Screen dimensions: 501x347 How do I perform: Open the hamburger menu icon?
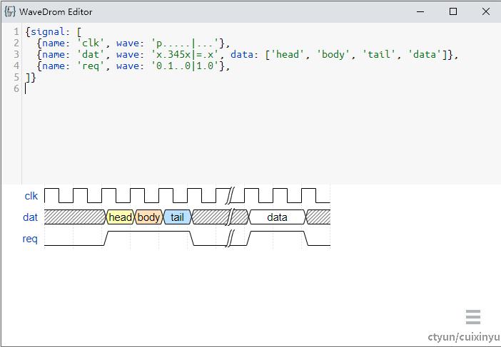click(473, 316)
